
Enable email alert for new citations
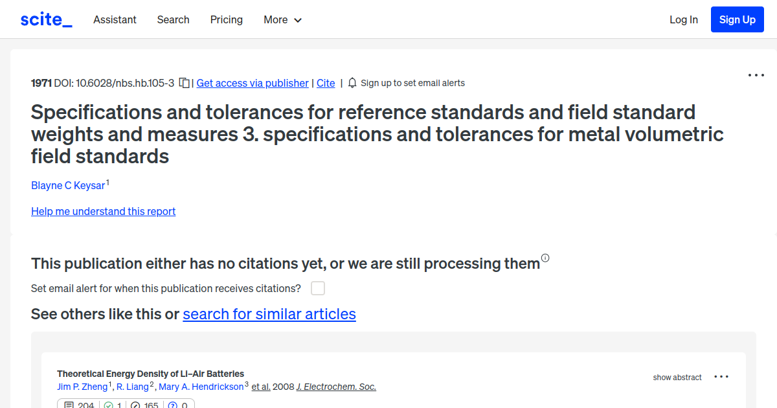(x=318, y=288)
